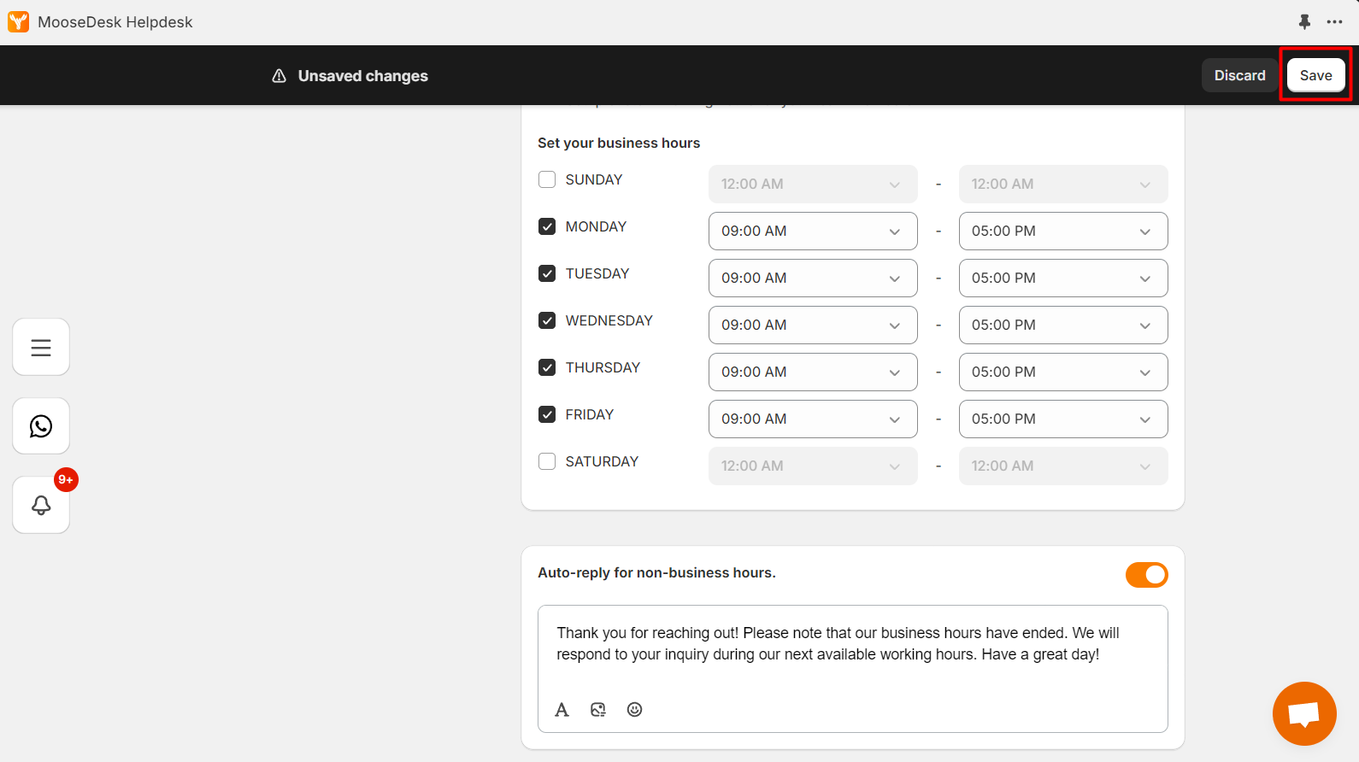Click Sunday's disabled start time dropdown
The width and height of the screenshot is (1359, 762).
[813, 184]
